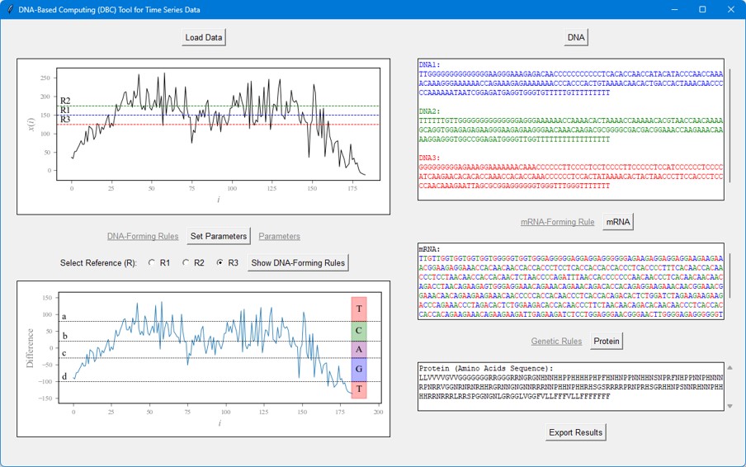Viewport: 746px width, 467px height.
Task: Generate sequences with the DNA button
Action: (x=576, y=38)
